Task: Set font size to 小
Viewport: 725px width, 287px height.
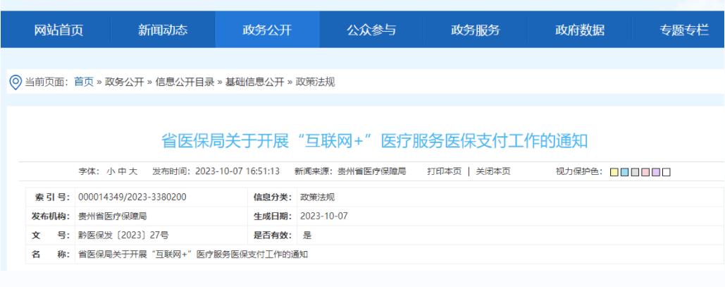Action: [110, 172]
